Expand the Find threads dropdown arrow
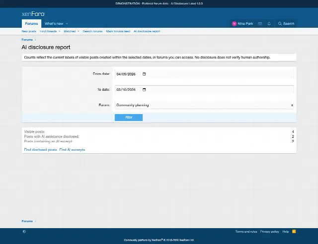Screen dimensions: 318x244 tap(60, 31)
